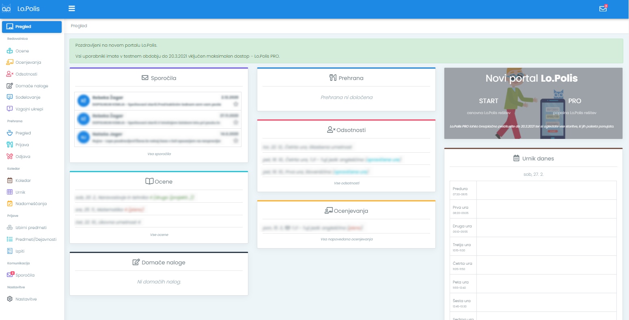The image size is (629, 320).
Task: Click the Odsotnosti sidebar person icon
Action: [x=10, y=74]
